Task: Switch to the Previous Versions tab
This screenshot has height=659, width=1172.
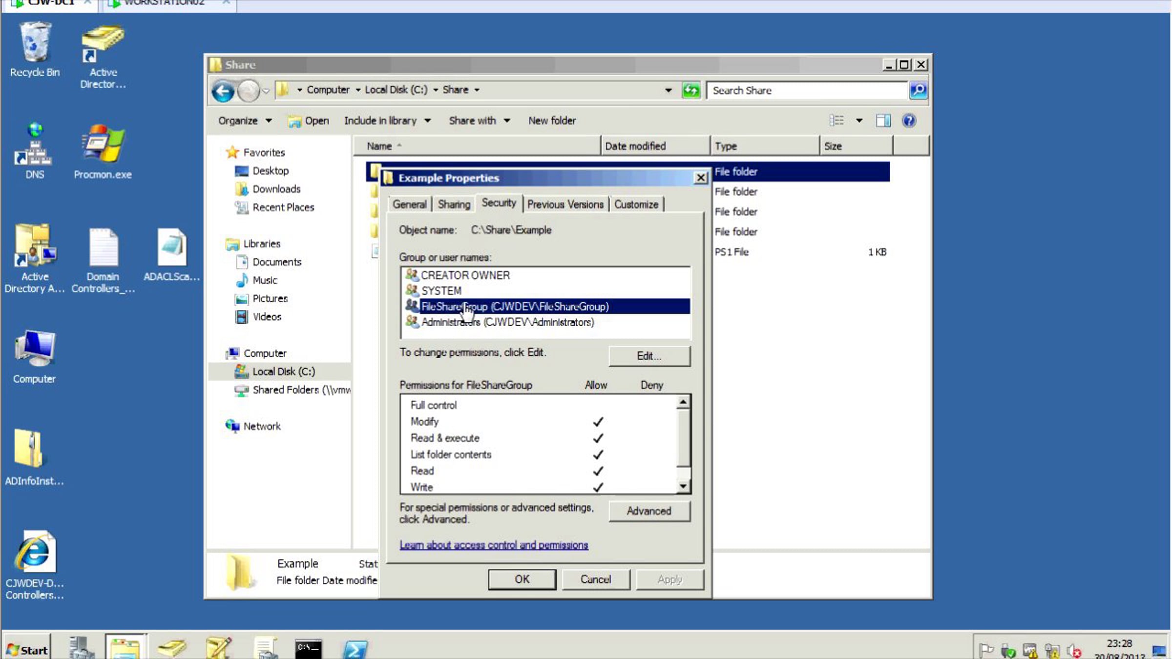Action: pyautogui.click(x=565, y=205)
